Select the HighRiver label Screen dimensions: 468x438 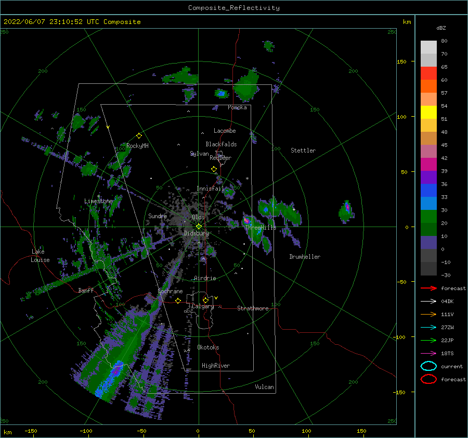coord(216,366)
